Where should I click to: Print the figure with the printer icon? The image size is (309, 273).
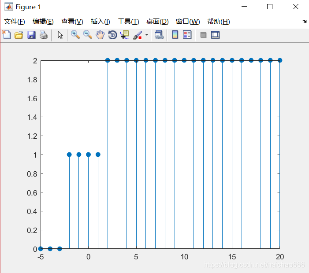tap(44, 35)
